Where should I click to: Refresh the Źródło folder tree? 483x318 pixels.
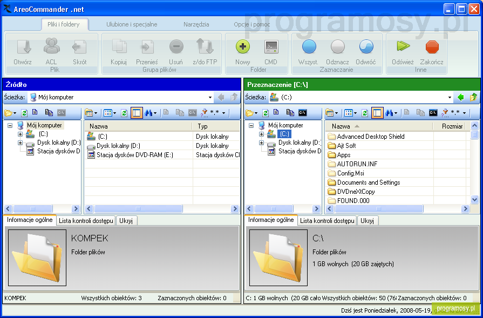[x=24, y=113]
